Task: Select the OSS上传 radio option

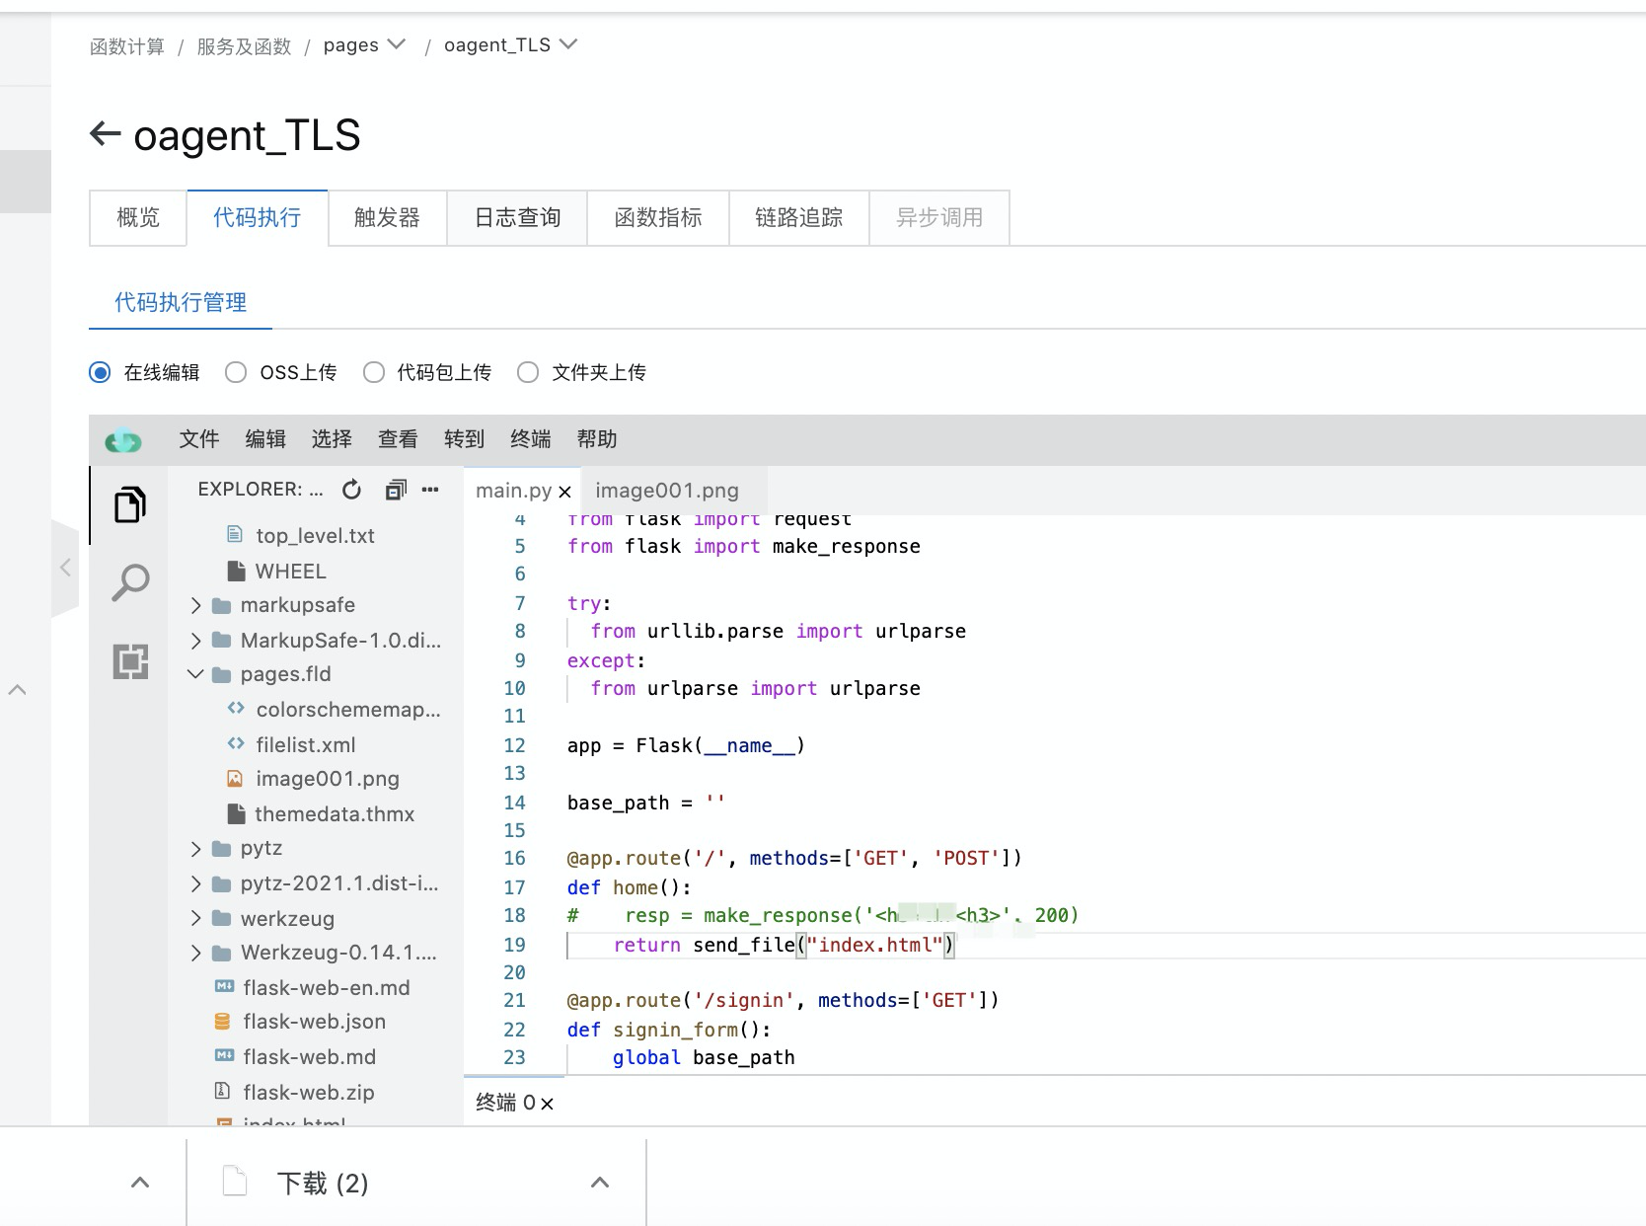Action: click(236, 372)
